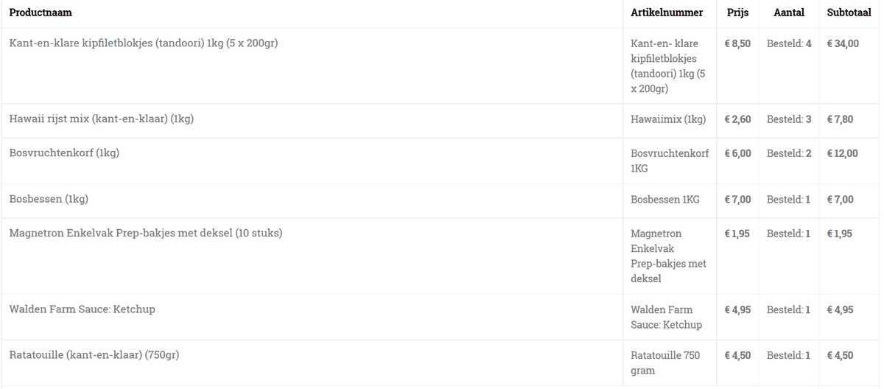Click the 'Besteld: 4' quantity cell
Screen dimensions: 884x389
point(789,43)
